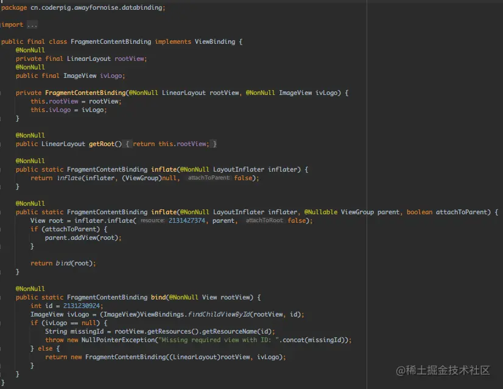503x389 pixels.
Task: Click the ViewBindings class reference
Action: tap(162, 314)
